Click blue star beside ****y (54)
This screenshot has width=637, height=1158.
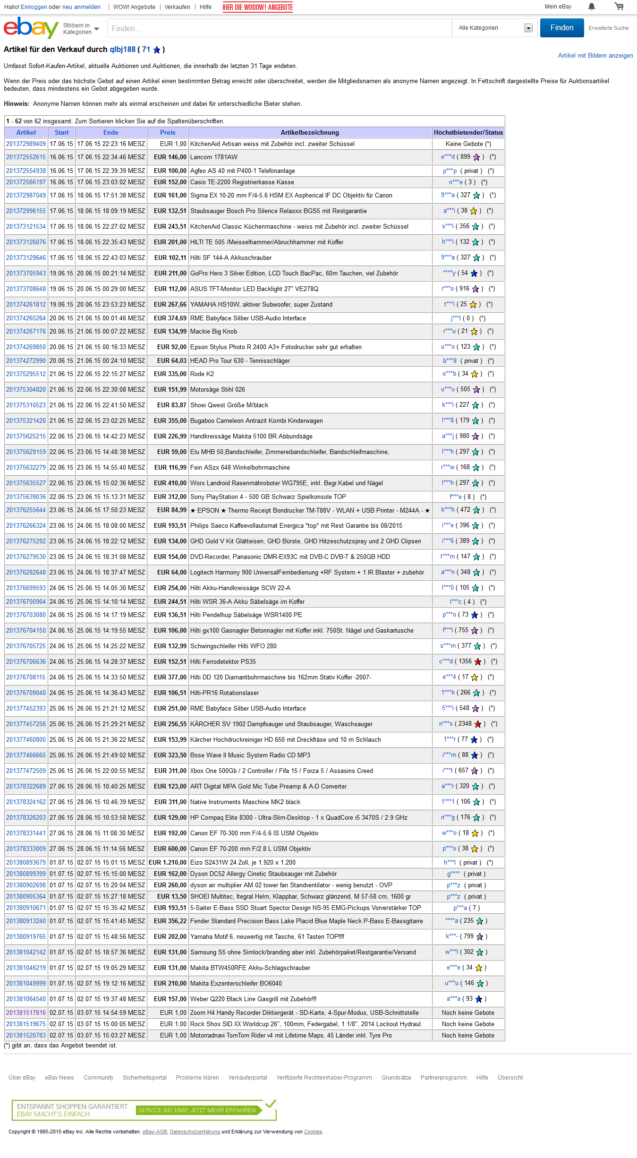pyautogui.click(x=474, y=274)
